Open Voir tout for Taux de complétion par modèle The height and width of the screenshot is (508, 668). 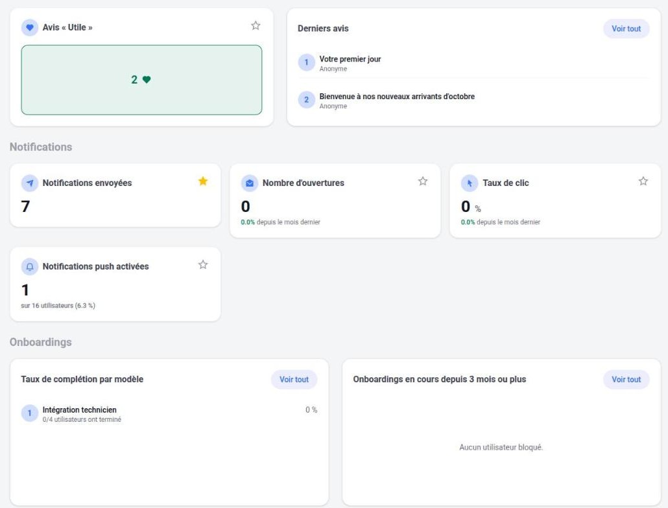(x=294, y=379)
